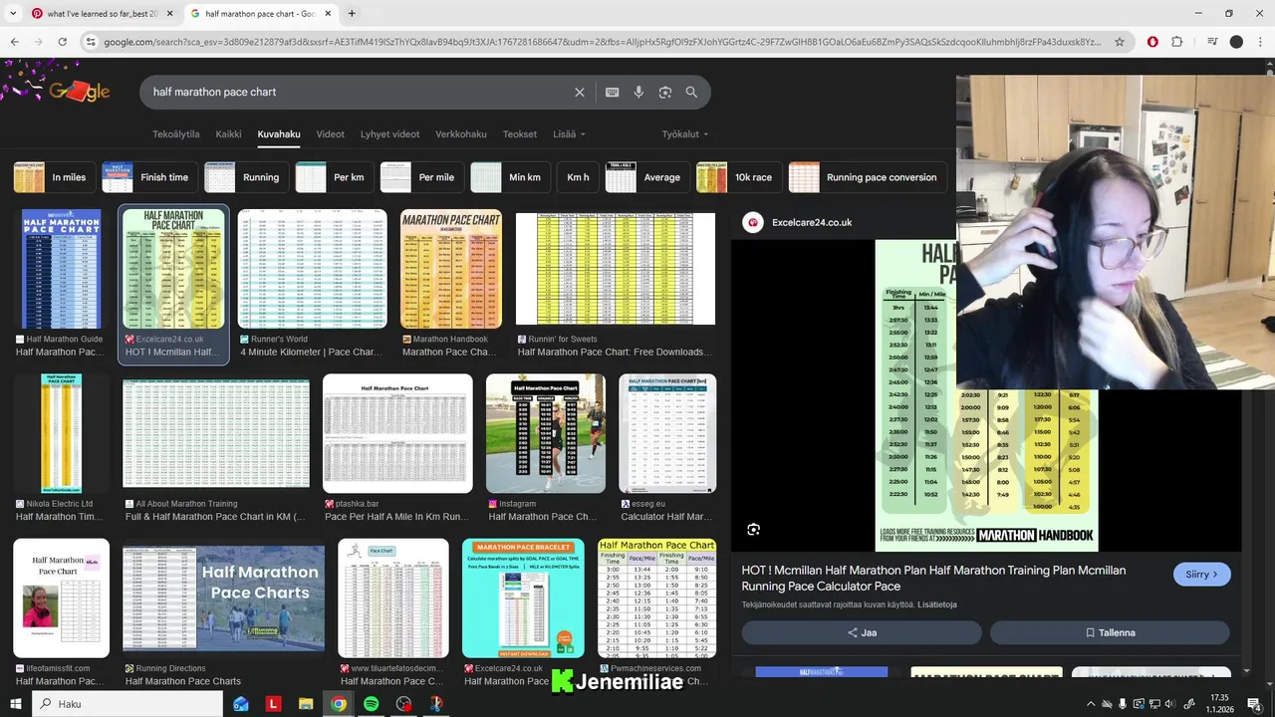Open OBS Studio from the taskbar
1275x717 pixels.
tap(403, 704)
